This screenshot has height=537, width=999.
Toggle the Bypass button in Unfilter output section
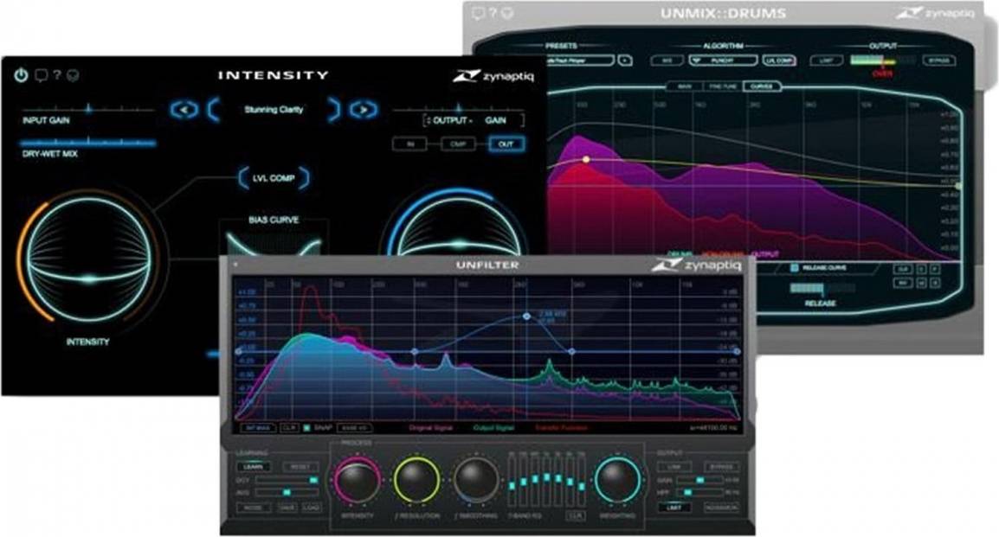721,466
